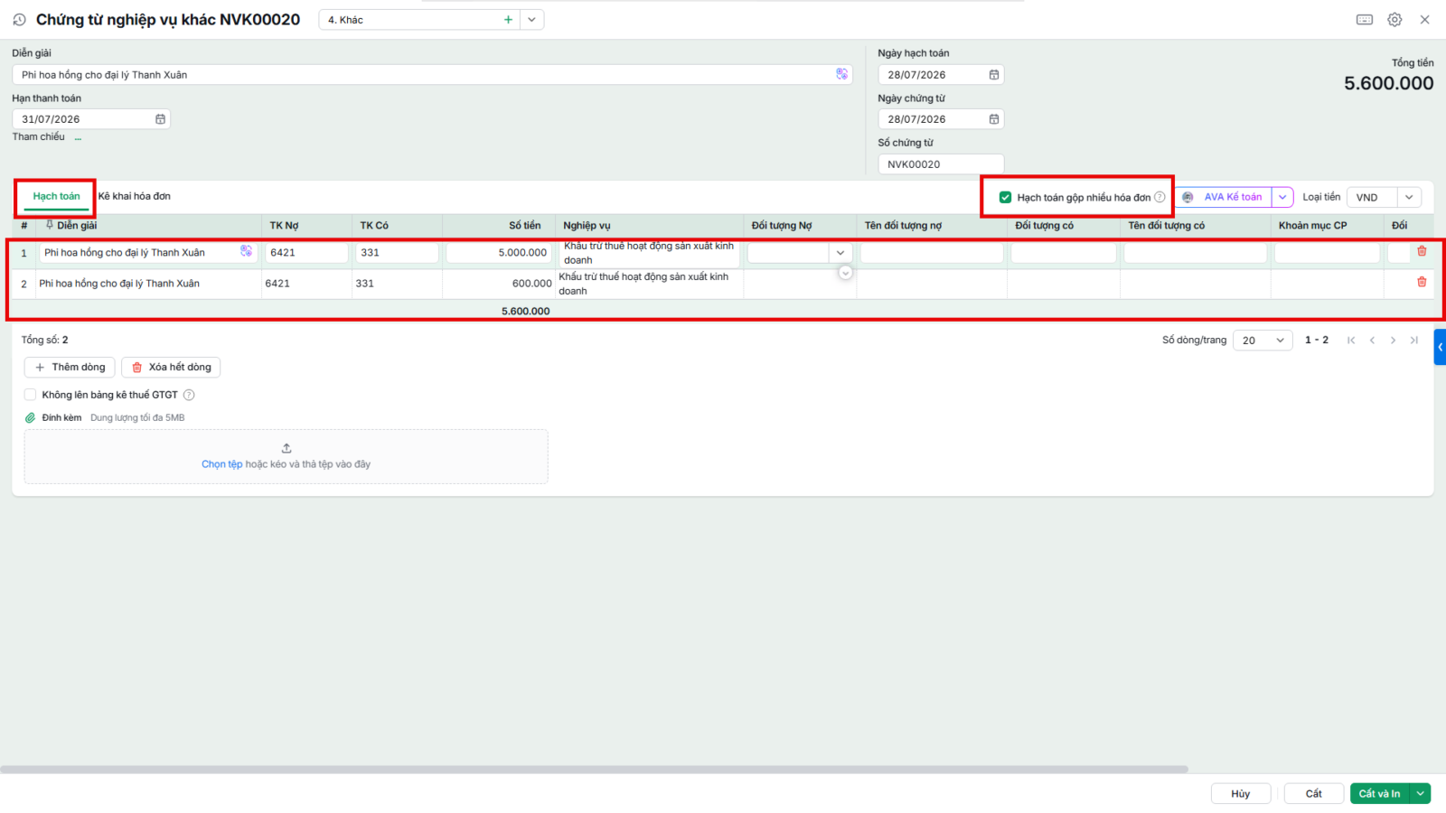1446x813 pixels.
Task: Click the Hủy button
Action: point(1241,793)
